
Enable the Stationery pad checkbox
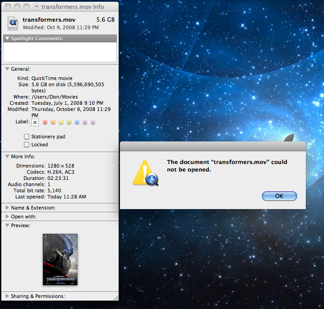point(27,137)
